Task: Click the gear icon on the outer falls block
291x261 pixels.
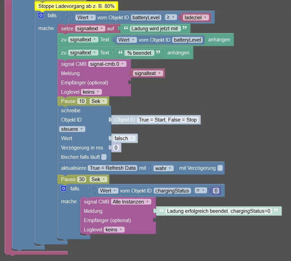Action: coord(41,15)
